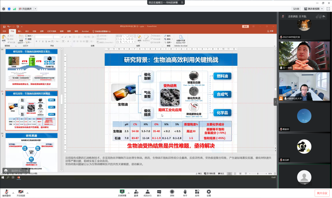Click 告诉我你想要做什么 search box
Viewport: 332px width, 198px height.
tap(101, 31)
